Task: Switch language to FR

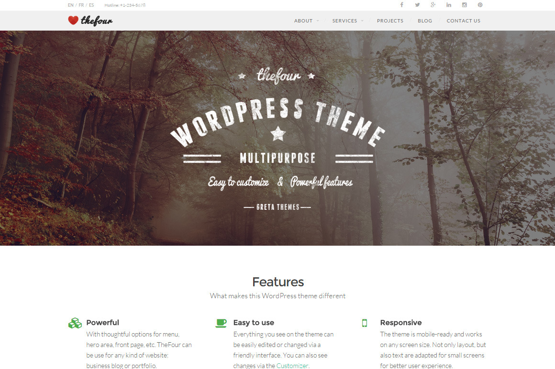Action: (x=81, y=5)
